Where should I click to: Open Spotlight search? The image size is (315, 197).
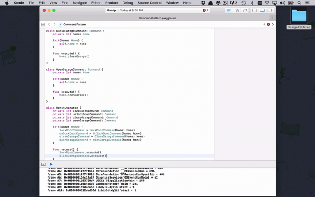tap(299, 3)
